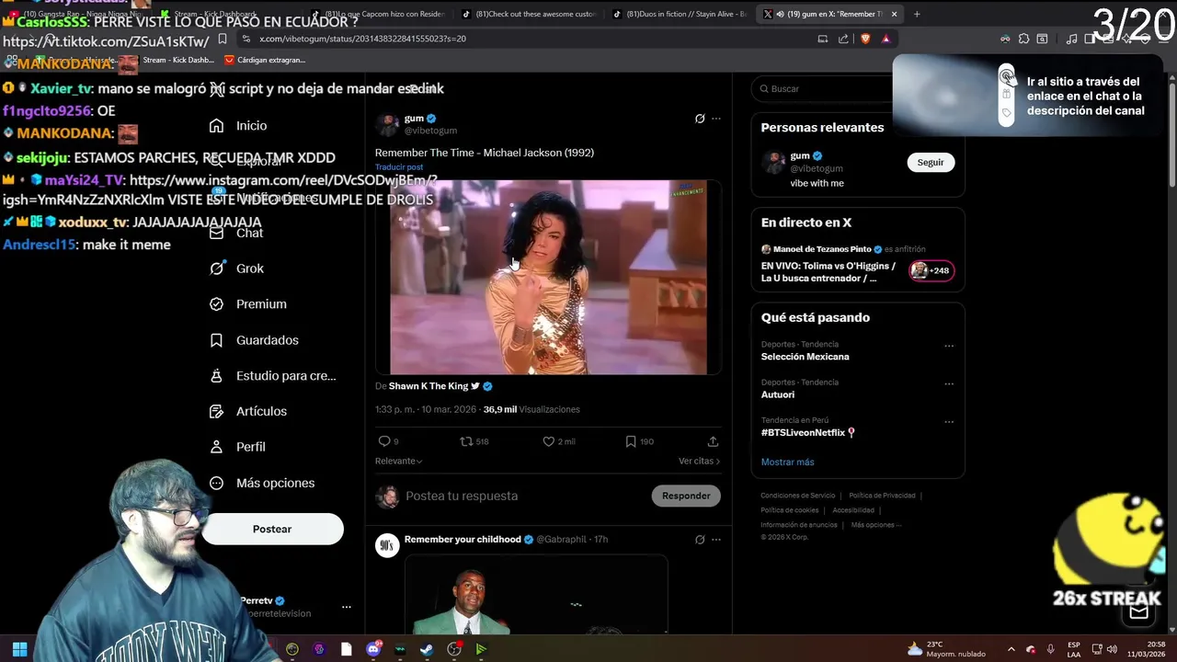Image resolution: width=1177 pixels, height=662 pixels.
Task: Close the gum en X tab
Action: tap(894, 14)
